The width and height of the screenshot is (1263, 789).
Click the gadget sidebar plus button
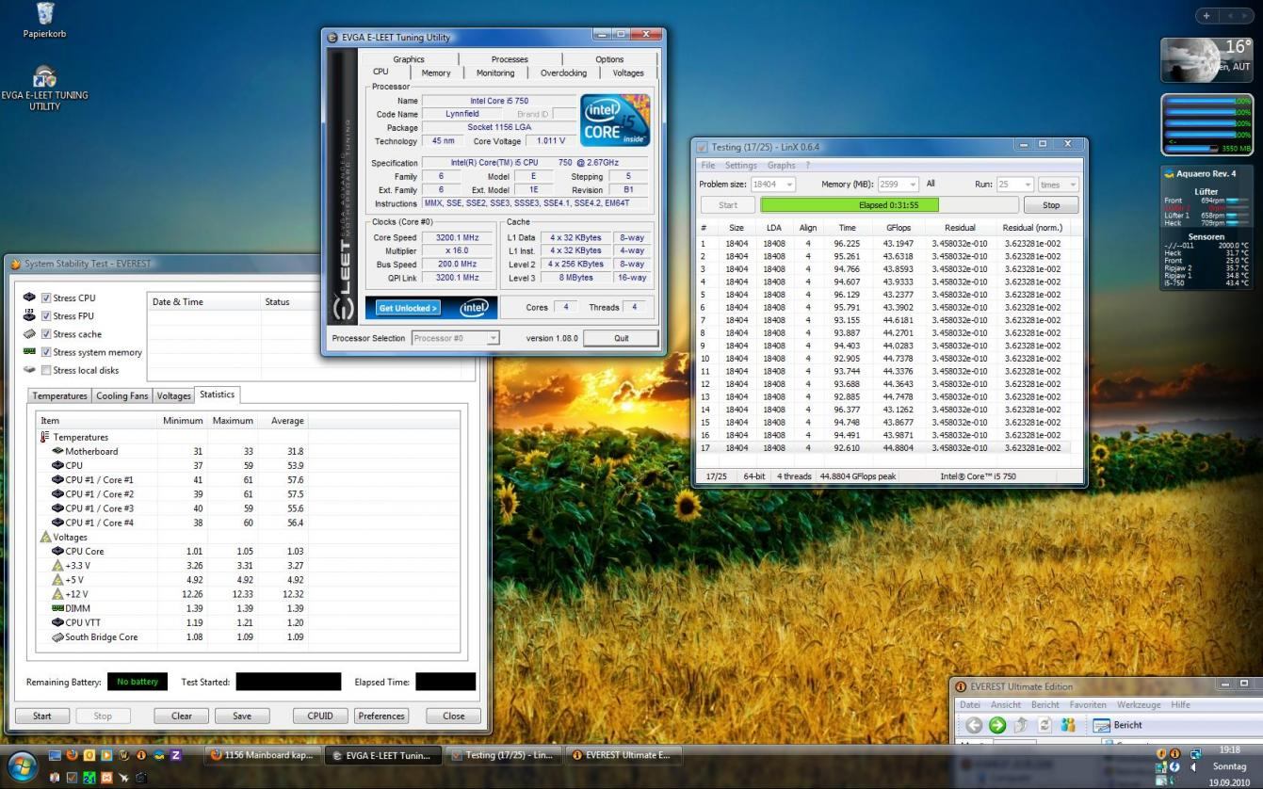pyautogui.click(x=1207, y=16)
